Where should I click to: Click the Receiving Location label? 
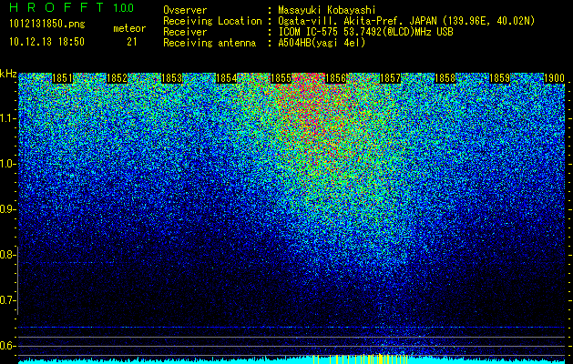pos(212,21)
